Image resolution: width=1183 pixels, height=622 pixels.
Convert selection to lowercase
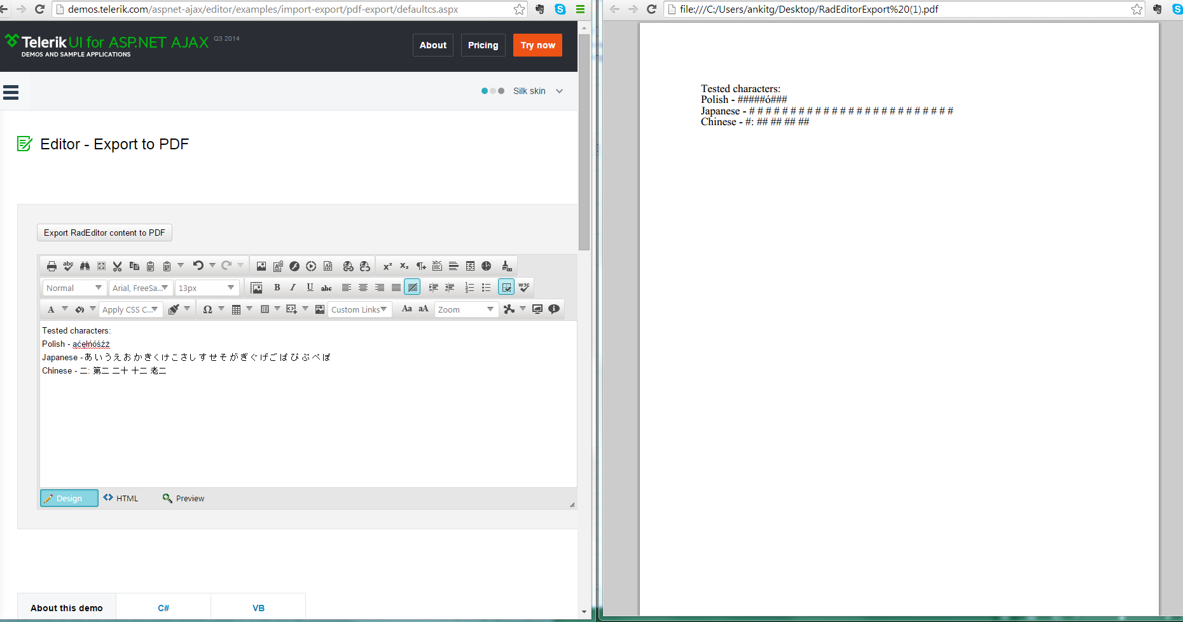click(407, 309)
